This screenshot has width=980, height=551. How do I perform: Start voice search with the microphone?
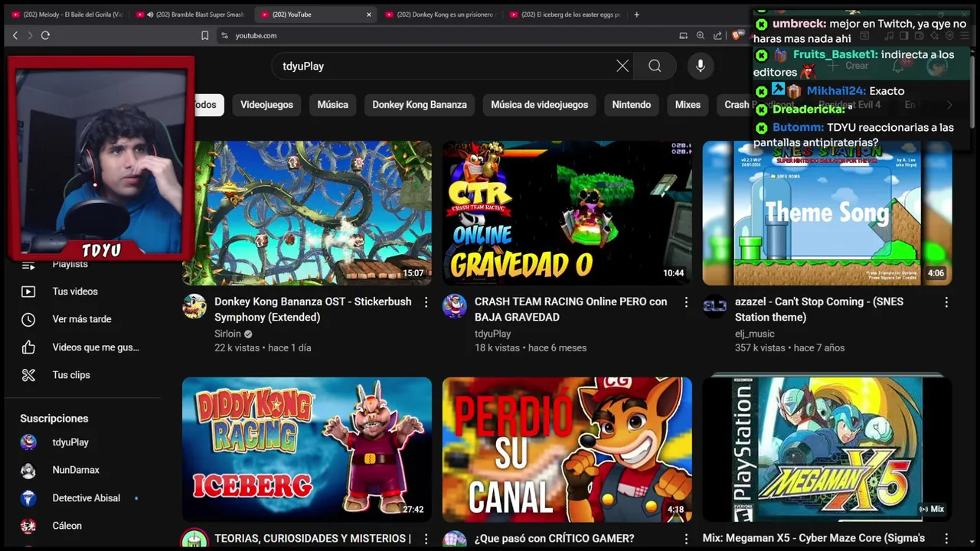[700, 66]
